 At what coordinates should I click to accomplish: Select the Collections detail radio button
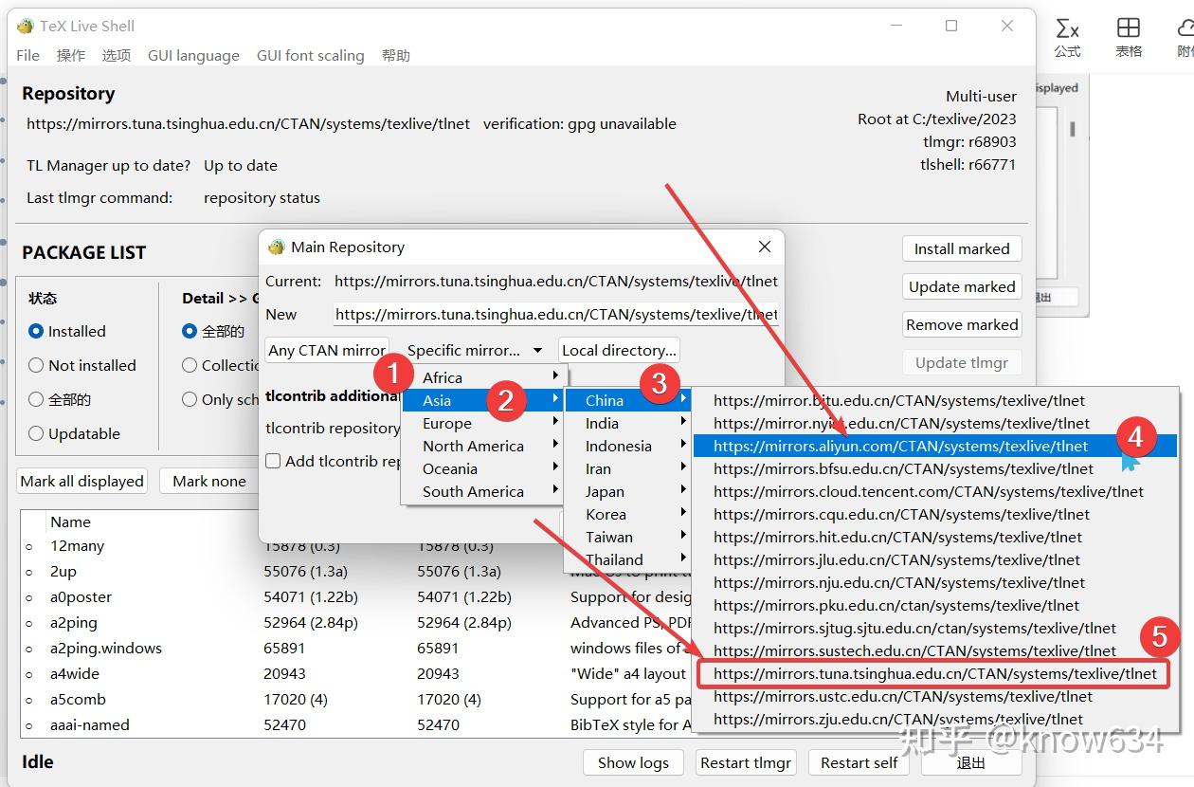pyautogui.click(x=220, y=365)
